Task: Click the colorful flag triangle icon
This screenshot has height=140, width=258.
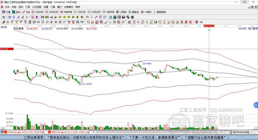Action: (37, 17)
